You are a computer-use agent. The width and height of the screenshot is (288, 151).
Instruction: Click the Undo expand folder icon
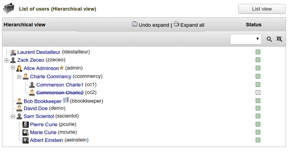click(135, 24)
